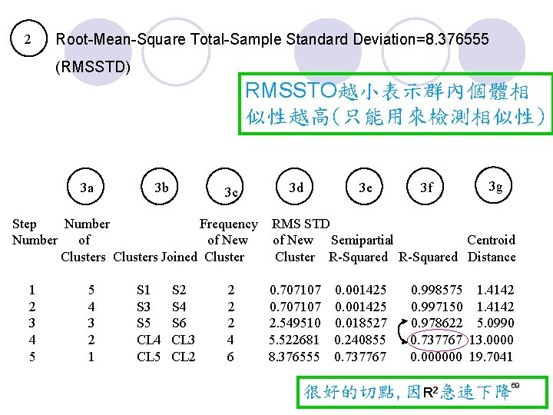Click the "Step Number" column header
Screen dimensions: 553x415
tap(35, 232)
